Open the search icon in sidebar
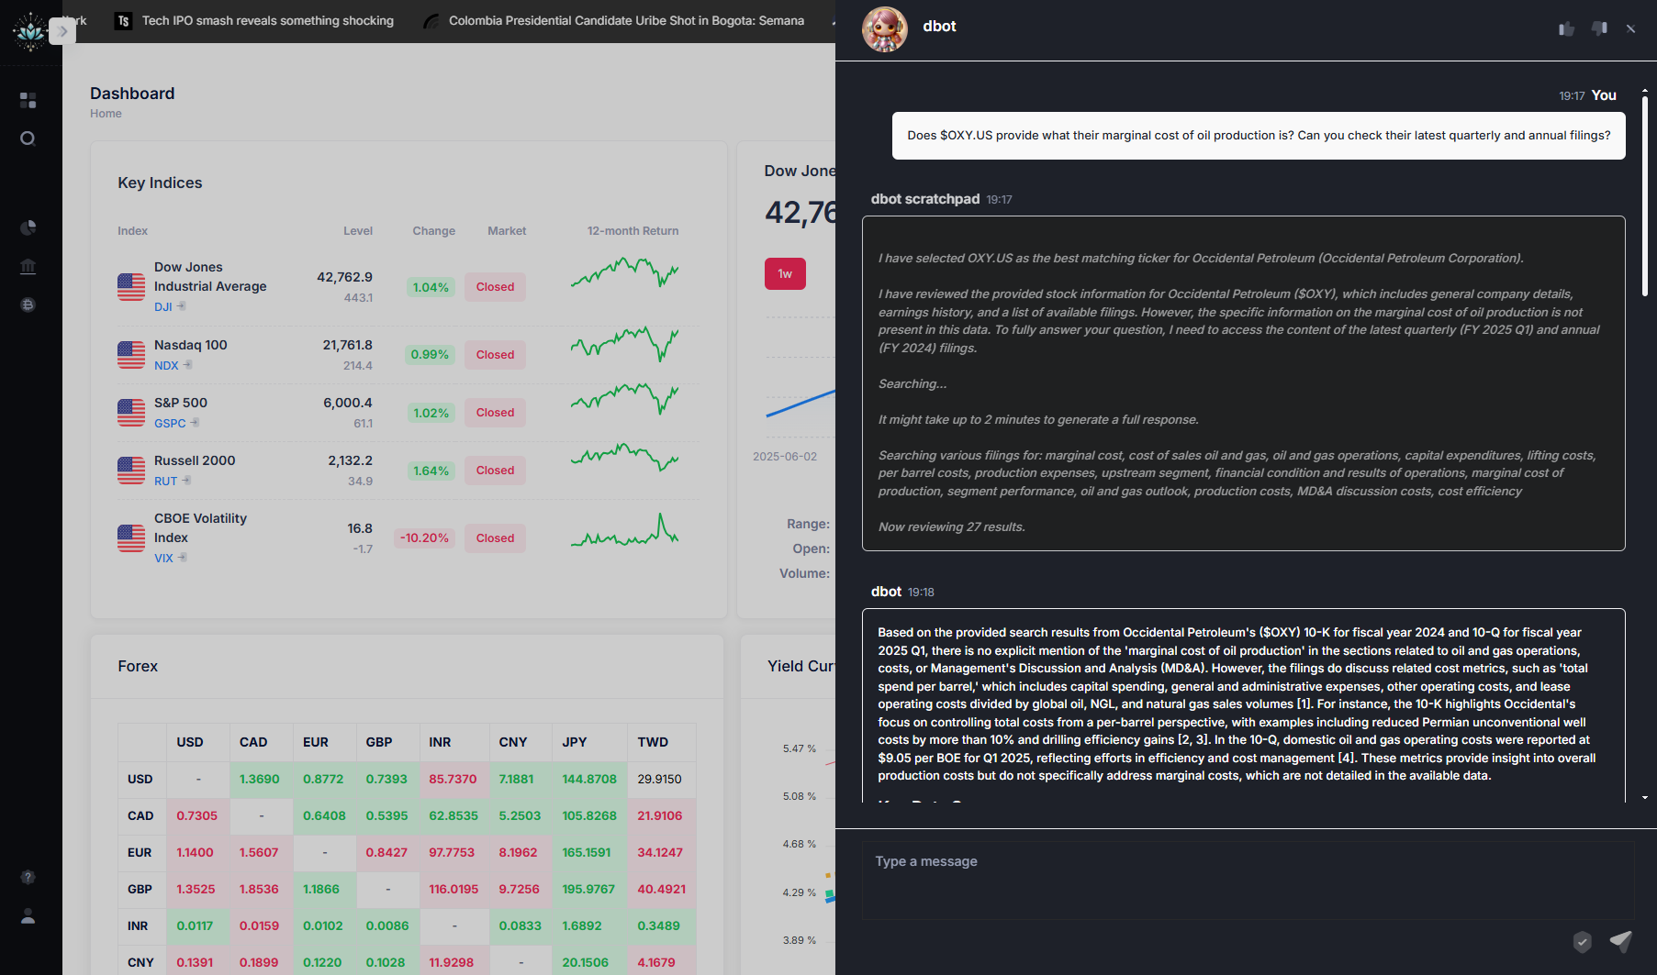 28,138
